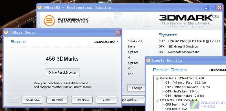Select GT1 - Wings of Fury row
Screen dimensions: 226x111
(x=185, y=83)
